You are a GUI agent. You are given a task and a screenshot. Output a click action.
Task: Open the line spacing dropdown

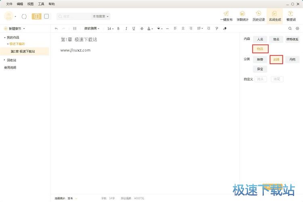(200, 28)
